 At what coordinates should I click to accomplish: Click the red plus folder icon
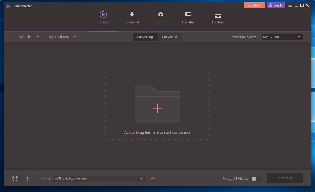[x=157, y=104]
